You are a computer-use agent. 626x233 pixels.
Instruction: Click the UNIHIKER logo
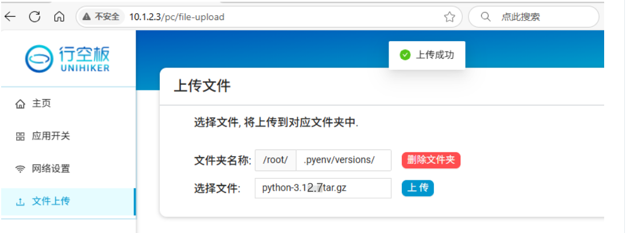[67, 59]
